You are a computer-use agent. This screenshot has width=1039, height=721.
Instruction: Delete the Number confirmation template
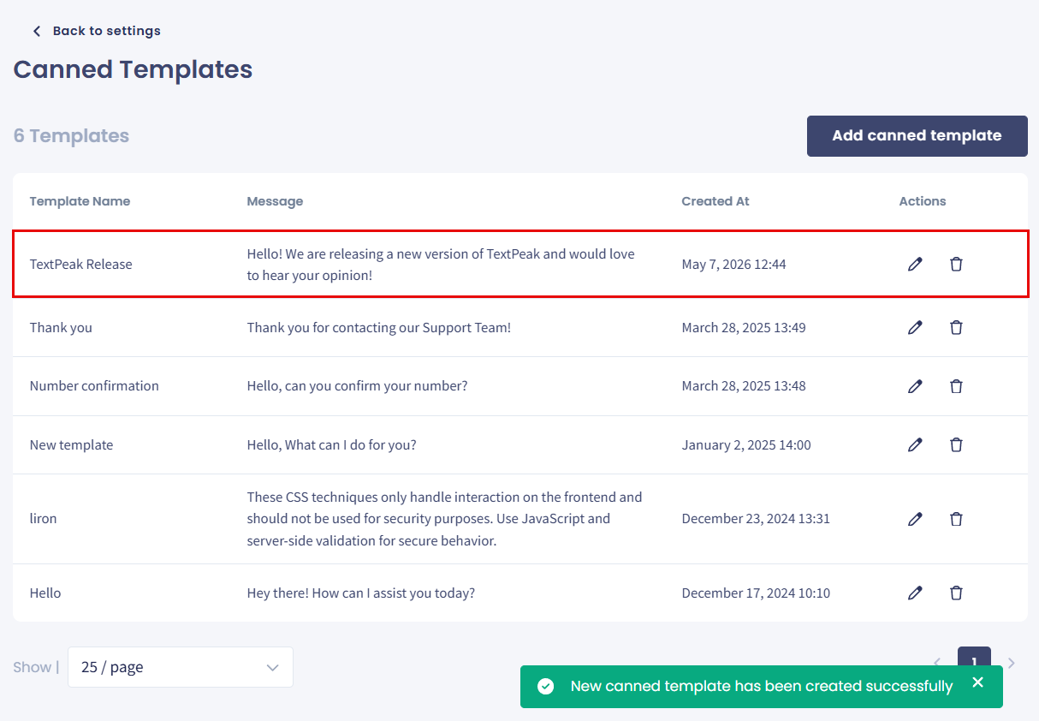point(956,386)
